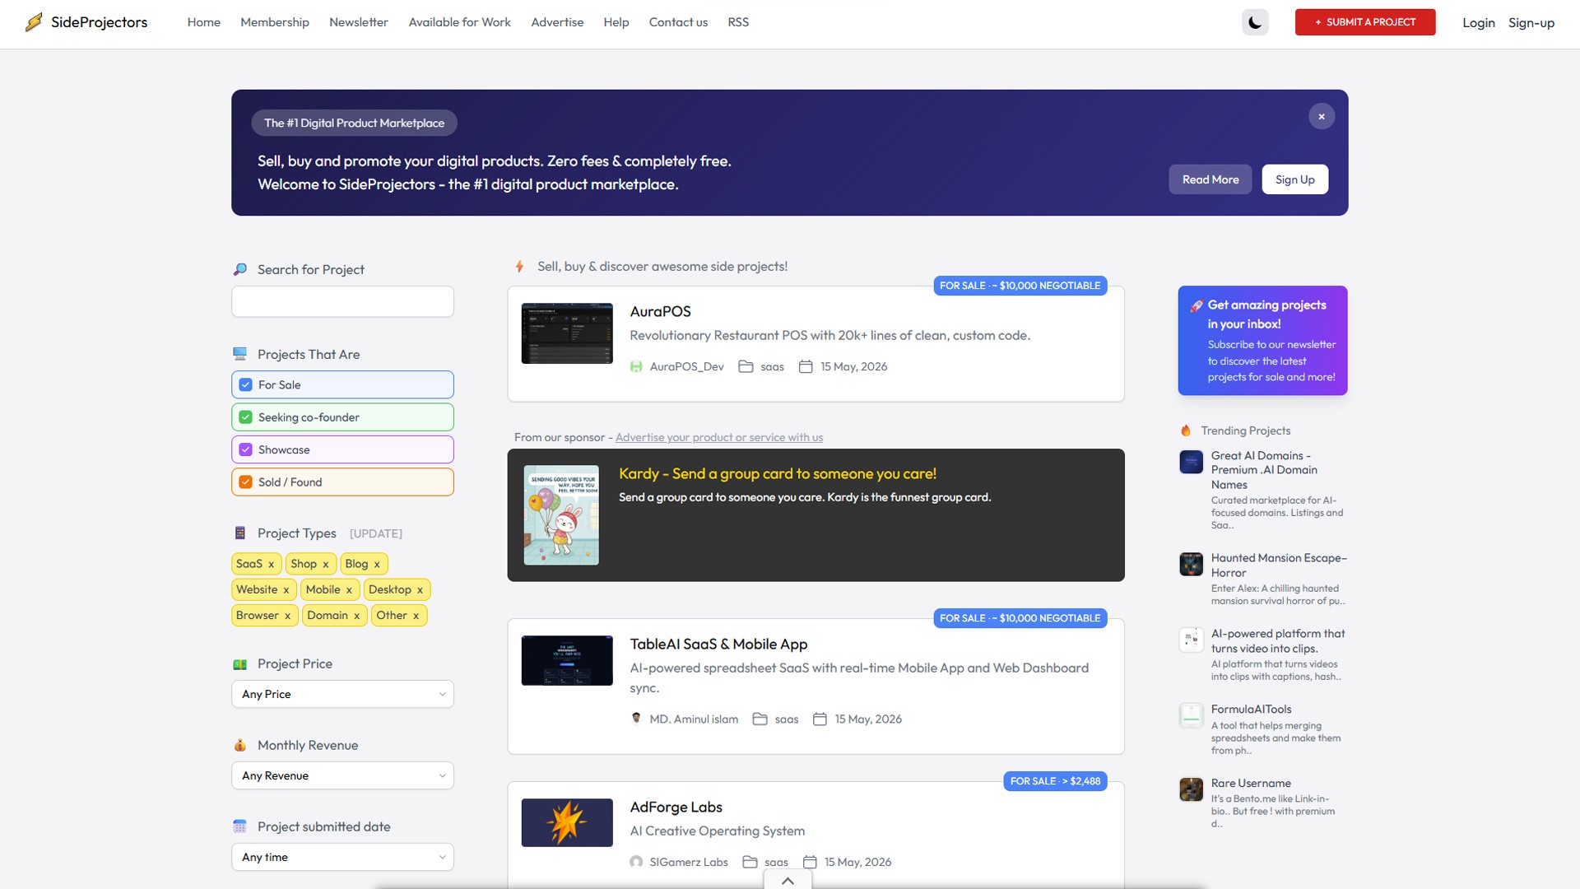This screenshot has width=1580, height=889.
Task: Uncheck the For Sale filter checkbox
Action: 245,384
